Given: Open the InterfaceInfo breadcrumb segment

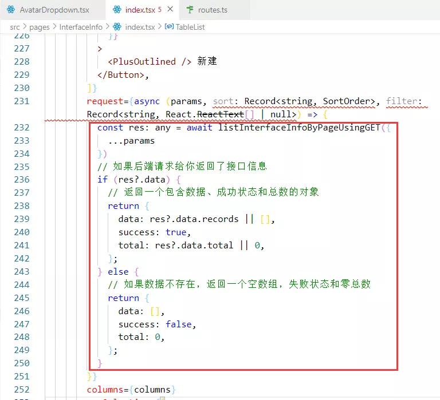Looking at the screenshot, I should click(81, 27).
